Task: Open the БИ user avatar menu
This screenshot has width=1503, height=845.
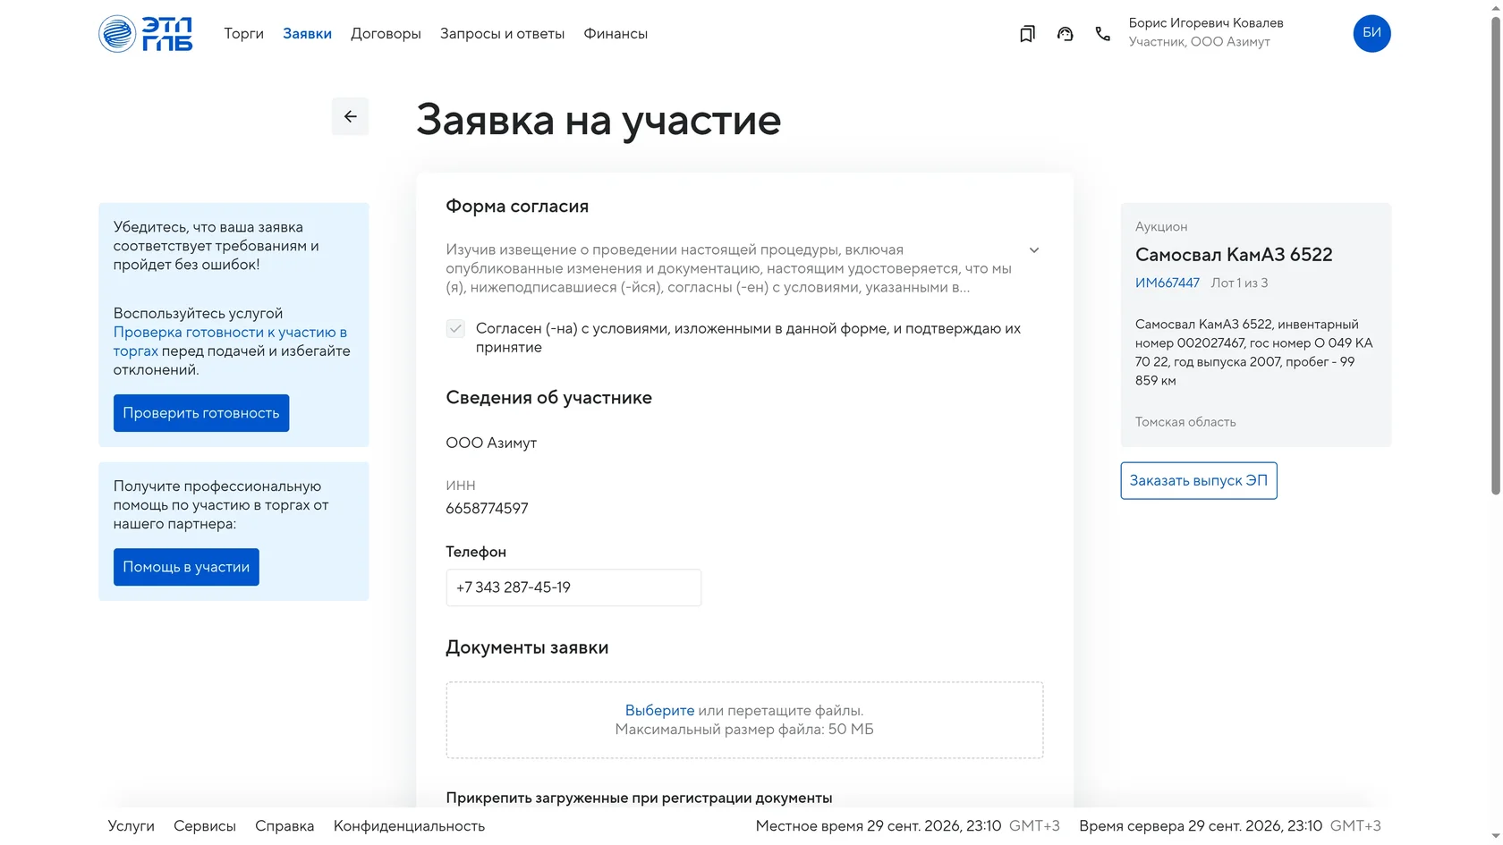Action: [x=1371, y=33]
